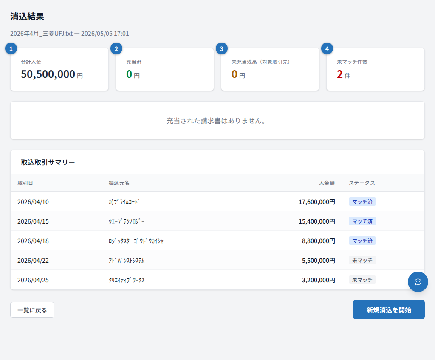Click the file name 2026年4月_三菱UFJ.txt subtitle

[42, 34]
